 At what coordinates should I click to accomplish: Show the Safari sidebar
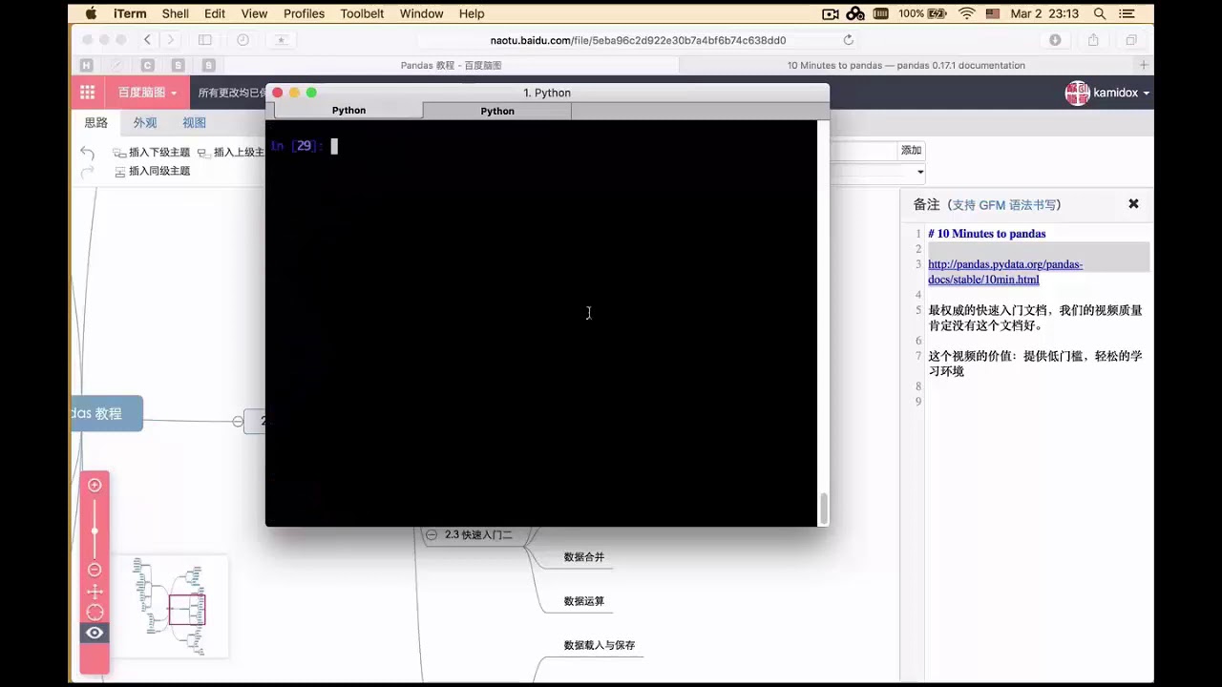pyautogui.click(x=204, y=40)
